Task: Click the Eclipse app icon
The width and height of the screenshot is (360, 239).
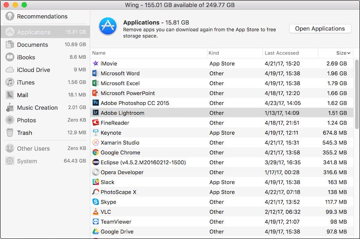Action: tap(95, 162)
